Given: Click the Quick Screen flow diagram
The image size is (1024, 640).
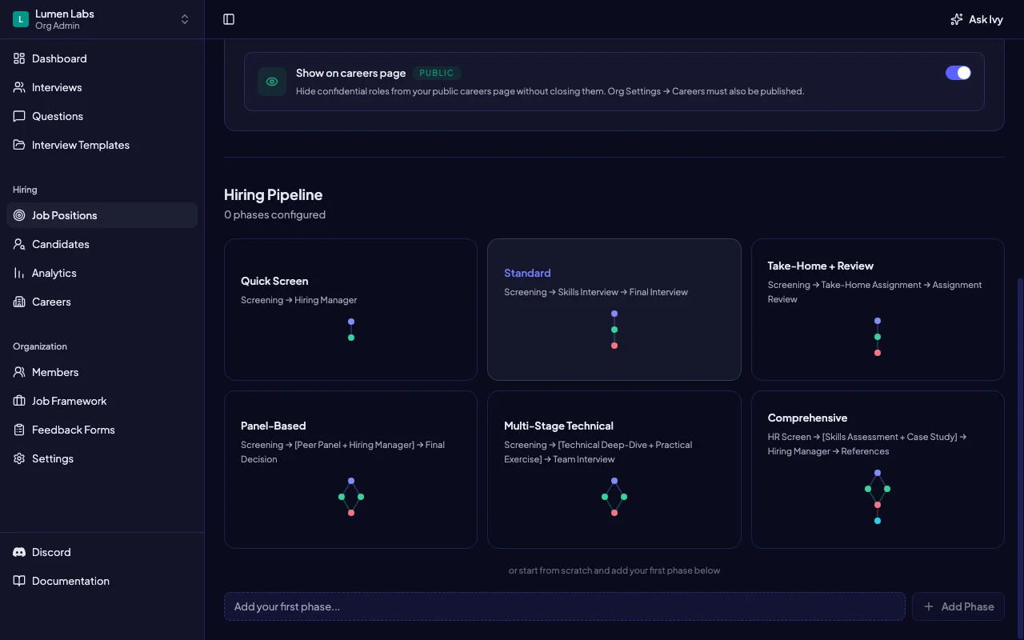Looking at the screenshot, I should point(351,330).
